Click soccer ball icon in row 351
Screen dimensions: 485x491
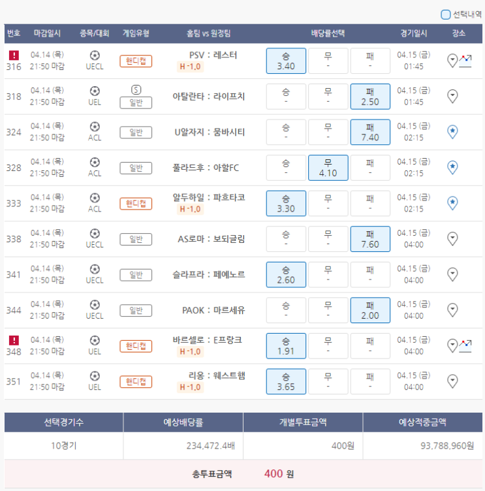(x=95, y=376)
